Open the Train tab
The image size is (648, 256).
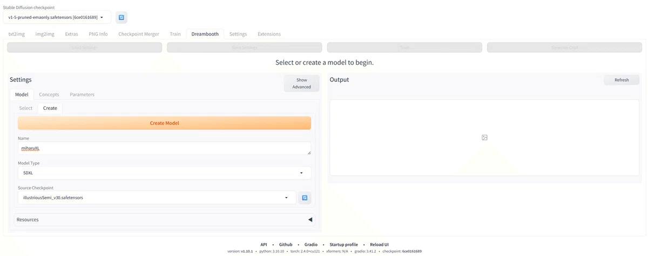(x=175, y=34)
